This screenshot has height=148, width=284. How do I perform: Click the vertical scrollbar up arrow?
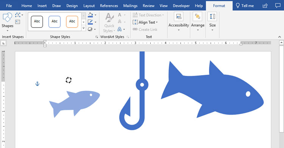[281, 43]
